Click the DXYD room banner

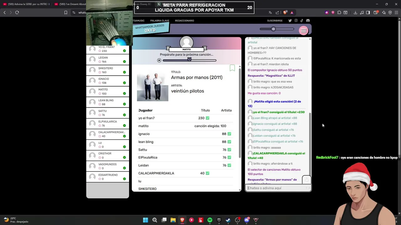150,28
